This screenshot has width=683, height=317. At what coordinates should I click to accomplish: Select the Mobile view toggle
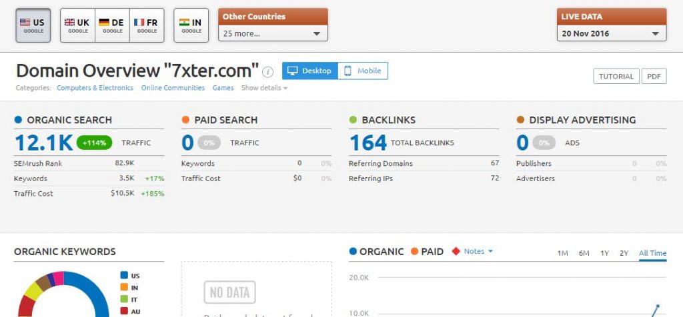(x=363, y=71)
